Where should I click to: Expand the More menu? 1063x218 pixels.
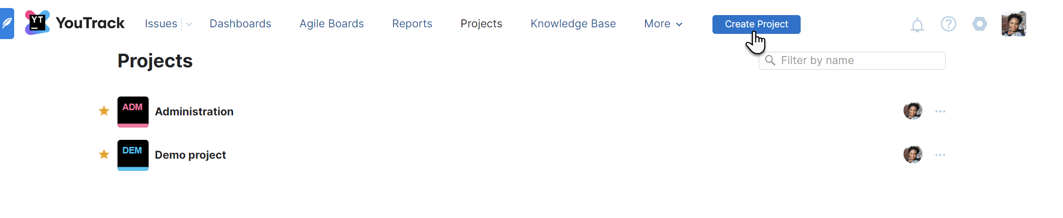coord(663,24)
